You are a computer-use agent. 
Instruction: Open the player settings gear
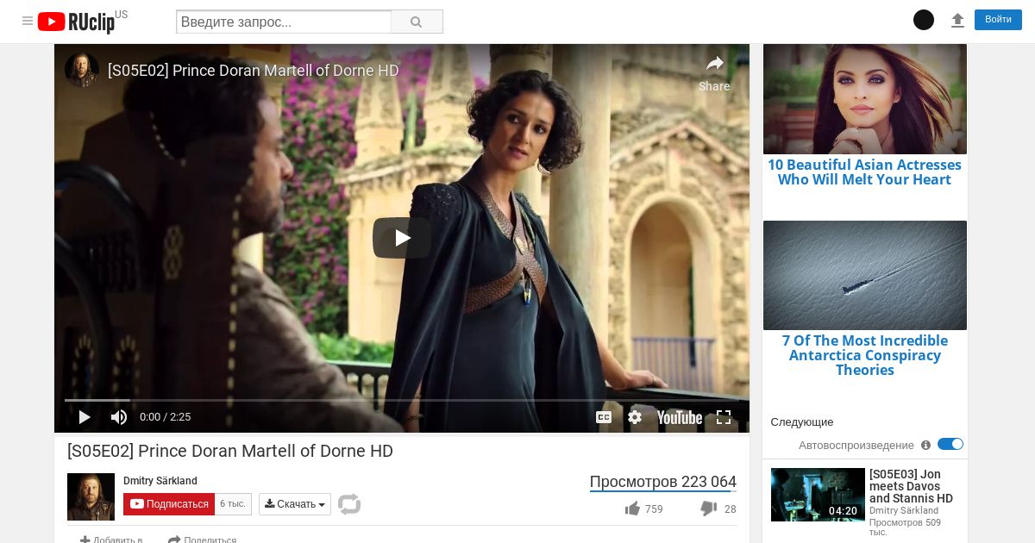pos(635,417)
